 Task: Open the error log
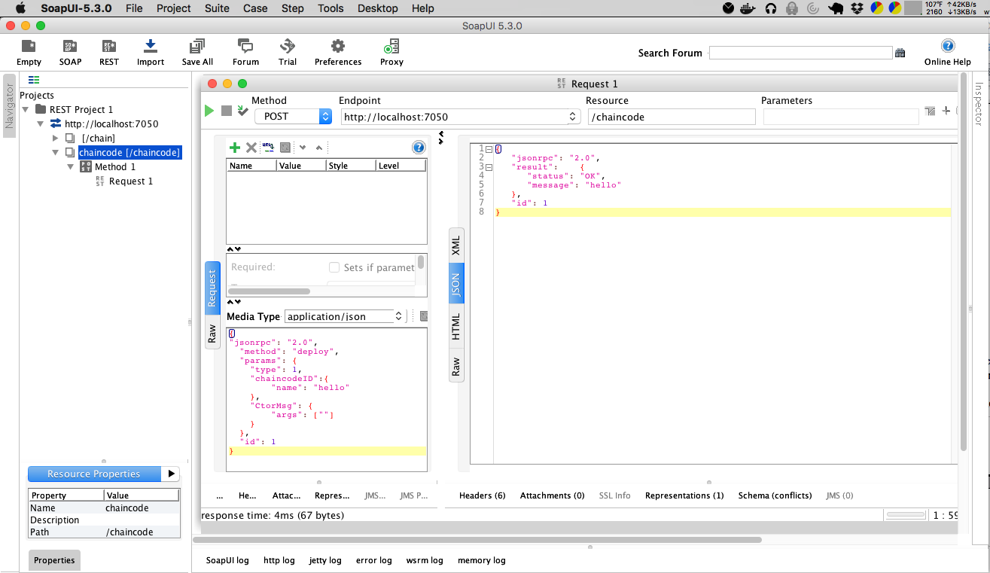(374, 560)
